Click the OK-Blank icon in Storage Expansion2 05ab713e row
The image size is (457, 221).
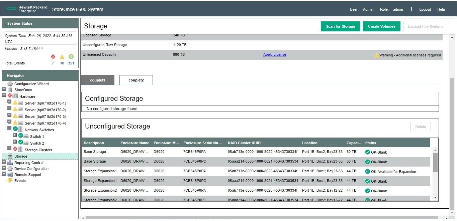tap(368, 191)
